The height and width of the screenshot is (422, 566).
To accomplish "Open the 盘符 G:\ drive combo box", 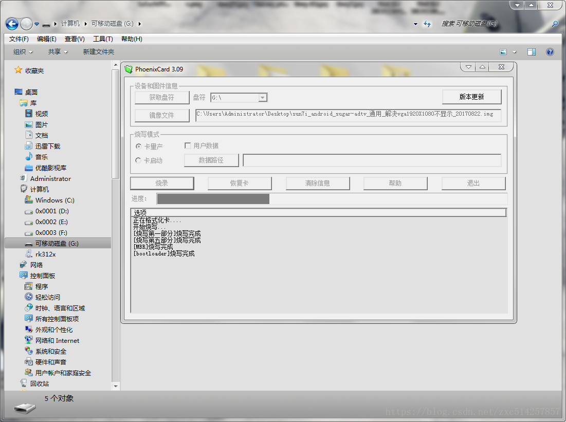I will coord(239,98).
